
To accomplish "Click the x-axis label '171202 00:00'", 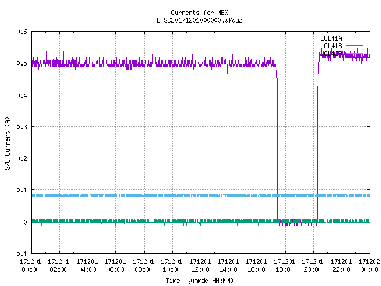I will (369, 266).
